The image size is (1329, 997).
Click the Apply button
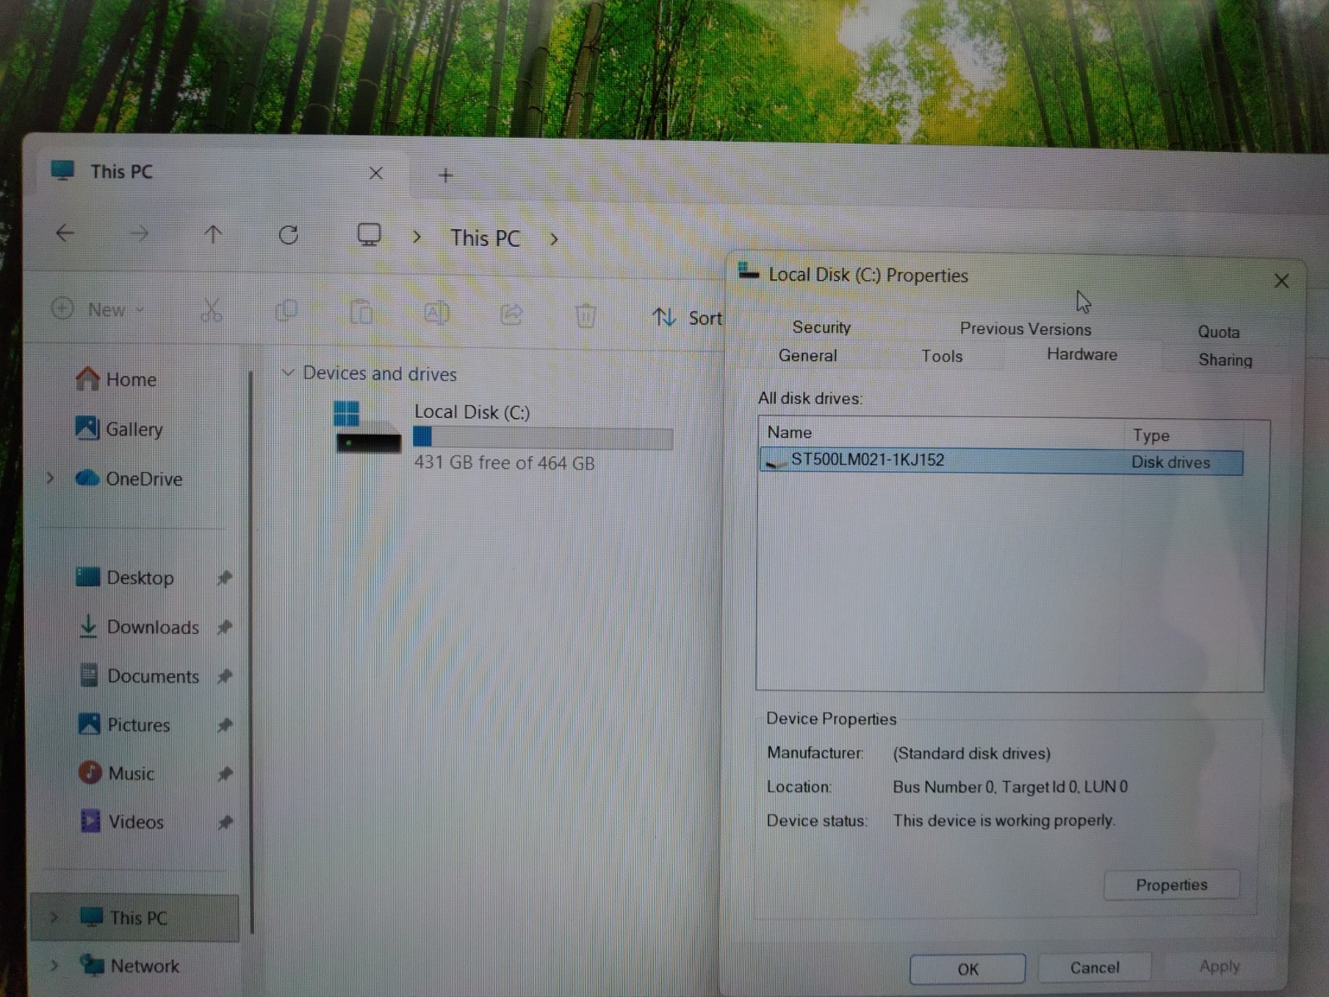pos(1219,966)
